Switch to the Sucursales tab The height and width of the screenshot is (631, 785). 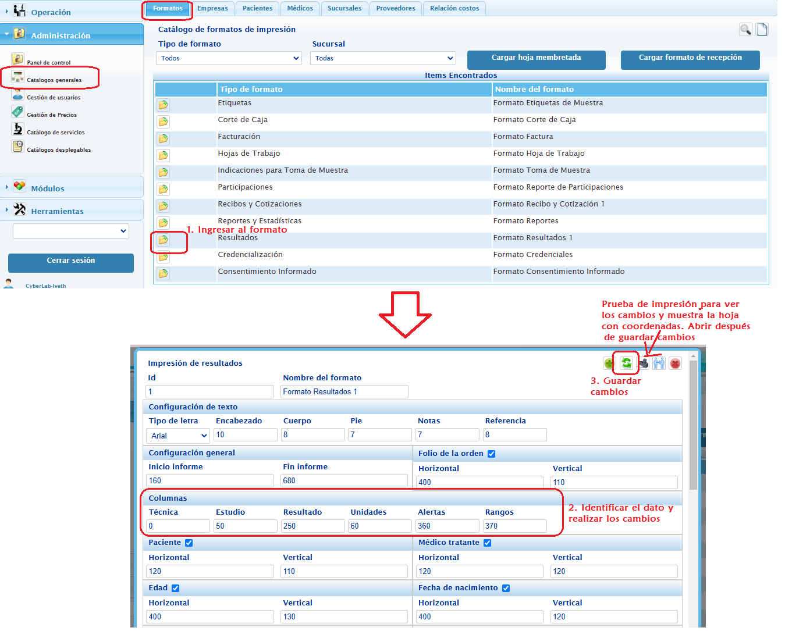(344, 8)
